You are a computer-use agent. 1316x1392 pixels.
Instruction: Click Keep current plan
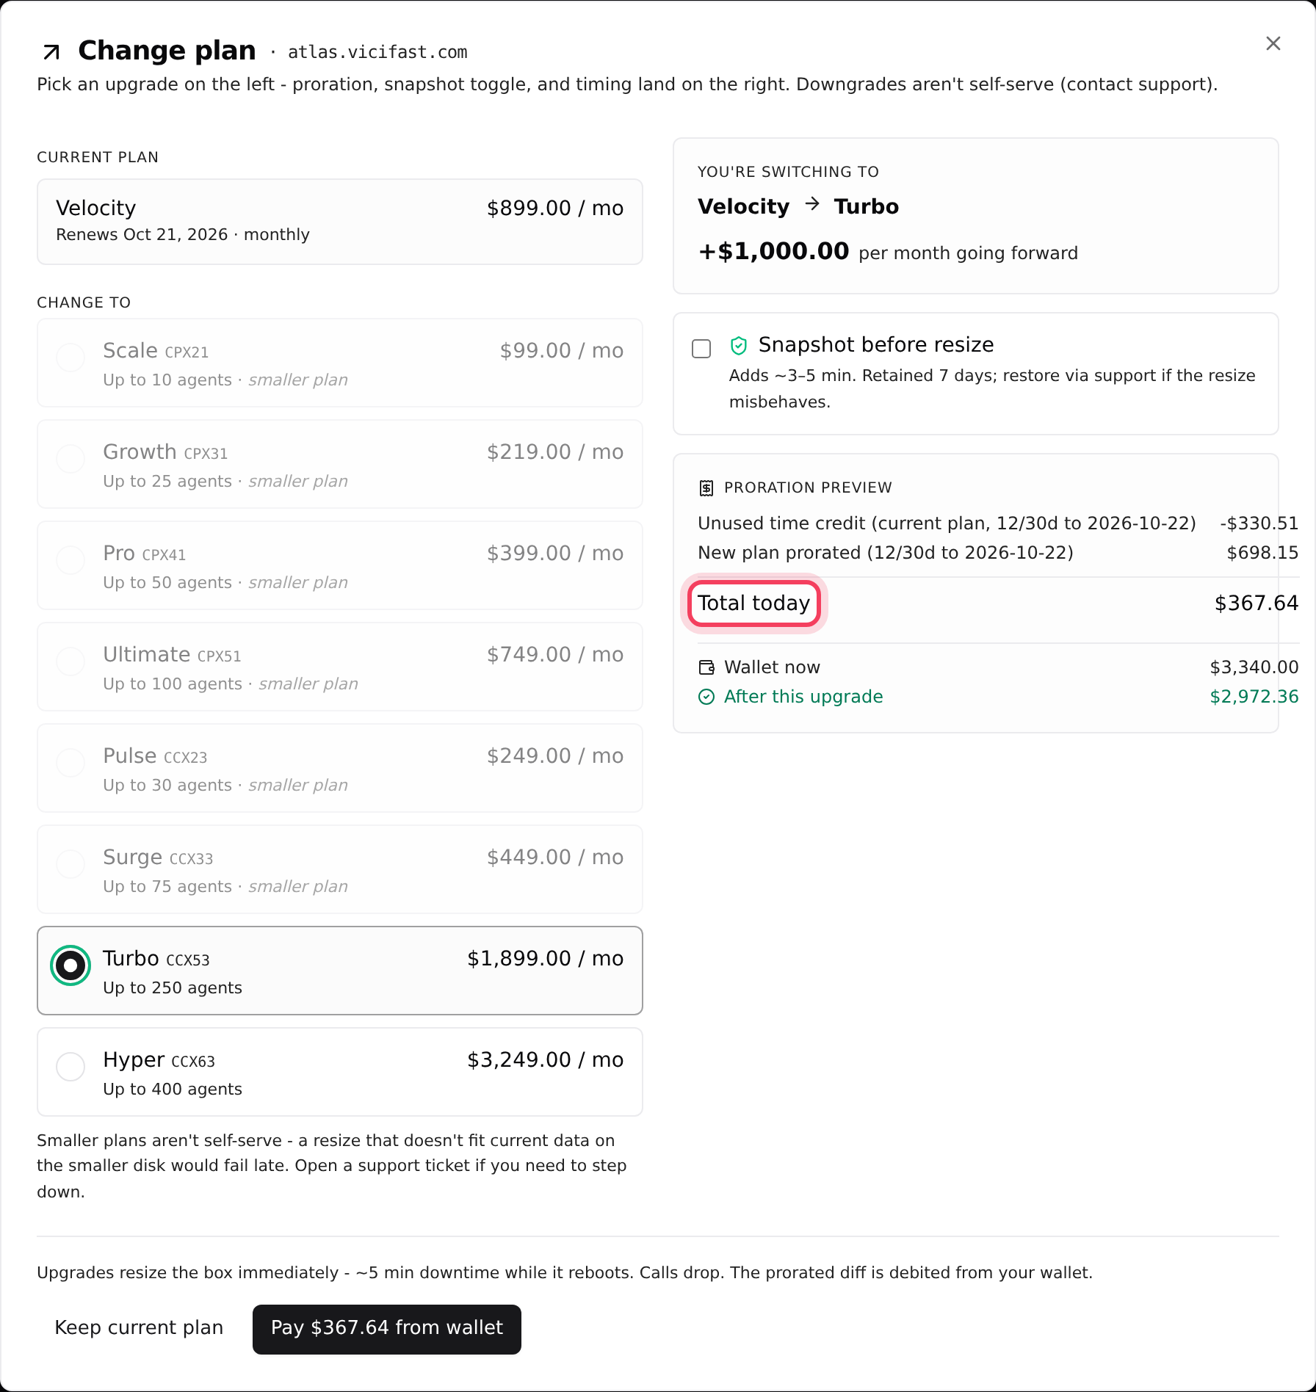(x=139, y=1328)
